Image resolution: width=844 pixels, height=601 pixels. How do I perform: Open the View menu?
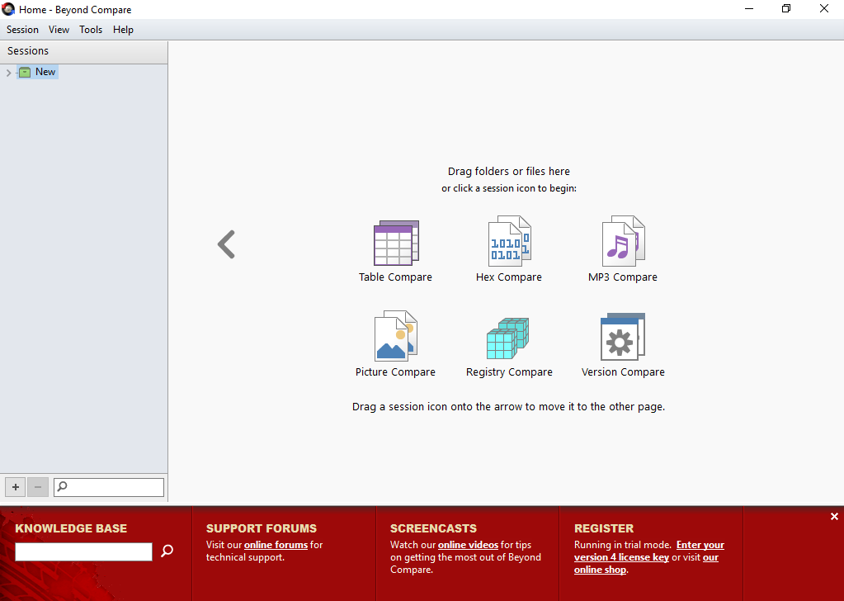tap(59, 30)
